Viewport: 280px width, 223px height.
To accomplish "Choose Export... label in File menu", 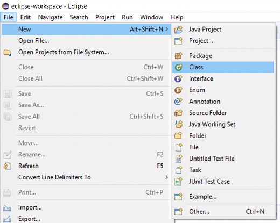I will 29,219.
